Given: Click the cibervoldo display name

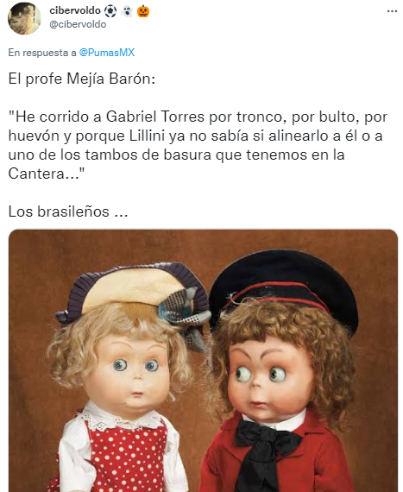Looking at the screenshot, I should point(75,10).
